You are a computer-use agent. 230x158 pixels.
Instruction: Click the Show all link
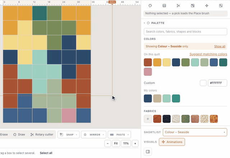pyautogui.click(x=220, y=46)
